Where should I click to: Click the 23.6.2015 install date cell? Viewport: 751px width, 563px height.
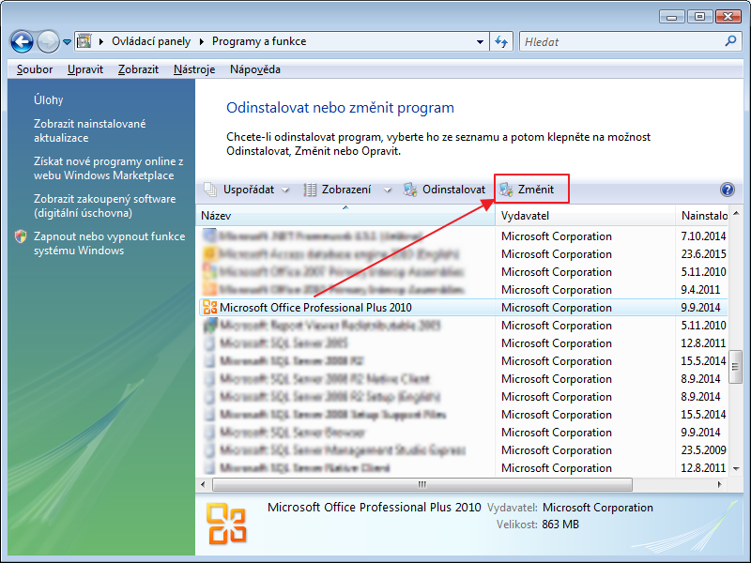pos(703,253)
